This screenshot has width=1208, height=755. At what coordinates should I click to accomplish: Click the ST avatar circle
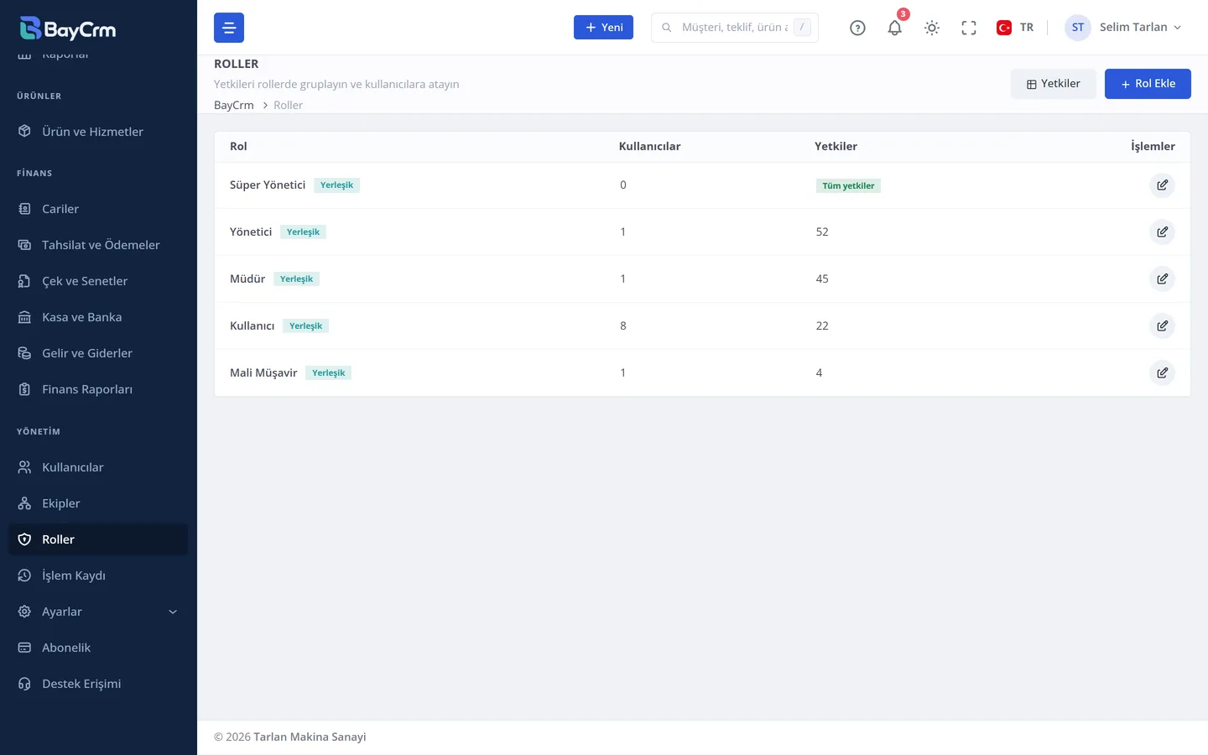click(x=1078, y=28)
